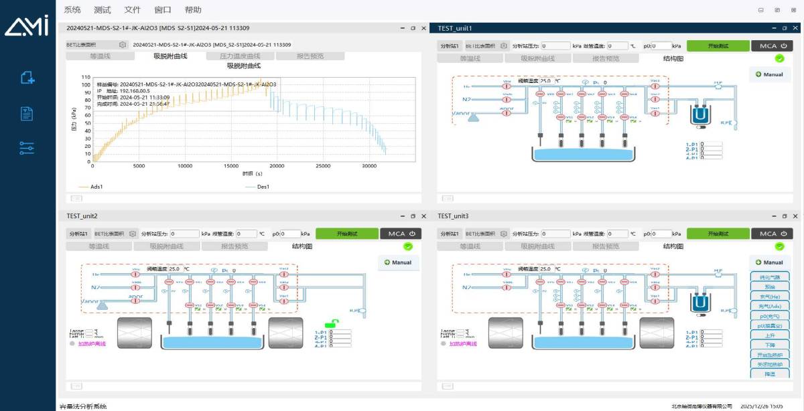Screen dimensions: 804x411
Task: Collapse the Manual list in TEST_unit3
Action: [x=770, y=262]
